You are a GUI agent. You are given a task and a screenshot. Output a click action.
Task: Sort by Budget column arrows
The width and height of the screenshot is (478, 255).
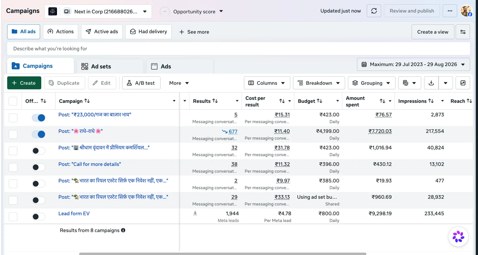(x=319, y=101)
